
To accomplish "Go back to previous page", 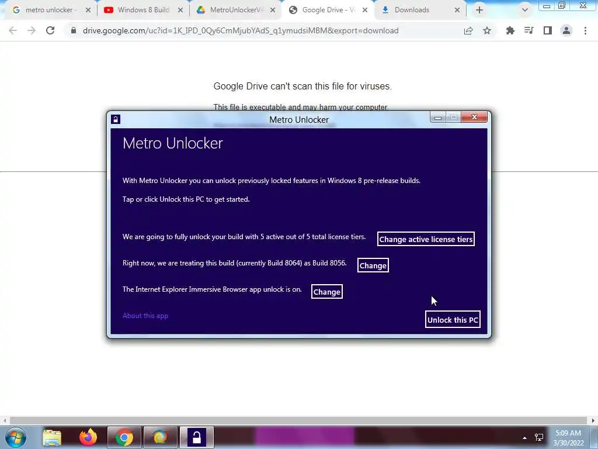I will (13, 30).
